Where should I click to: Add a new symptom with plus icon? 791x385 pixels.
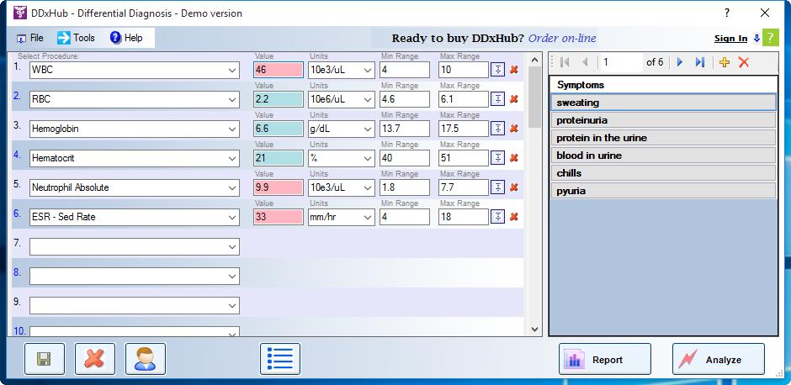point(725,62)
